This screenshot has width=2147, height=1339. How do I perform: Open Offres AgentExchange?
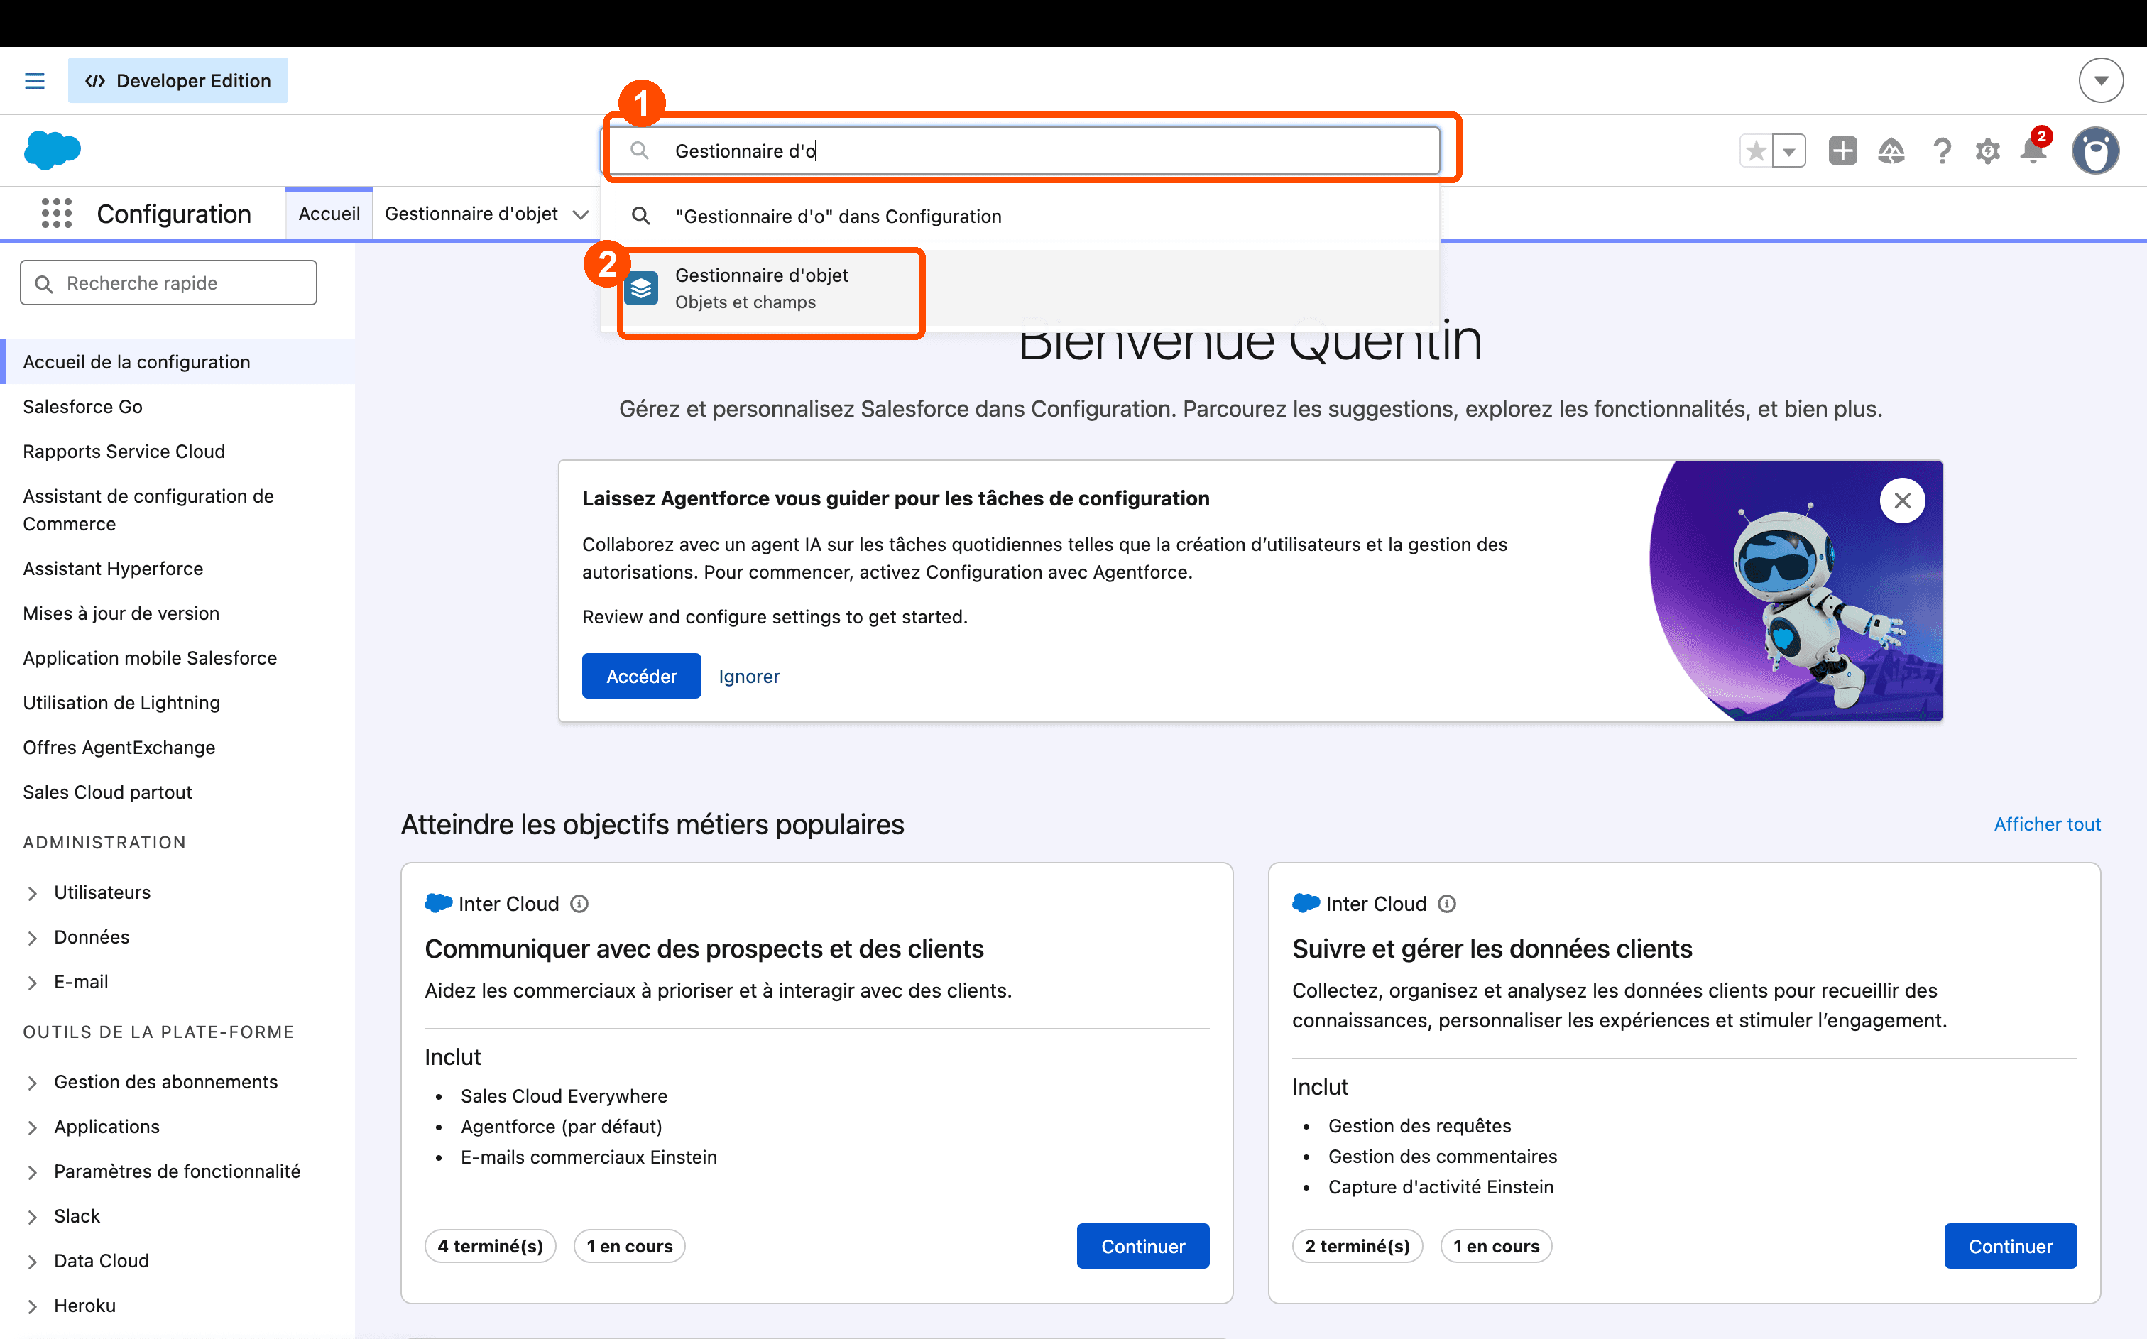[x=119, y=747]
